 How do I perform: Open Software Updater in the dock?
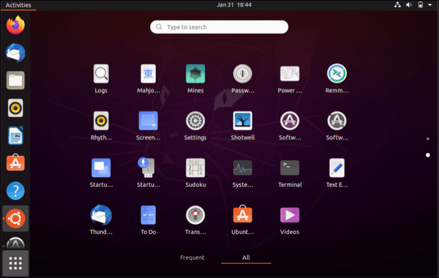16,243
